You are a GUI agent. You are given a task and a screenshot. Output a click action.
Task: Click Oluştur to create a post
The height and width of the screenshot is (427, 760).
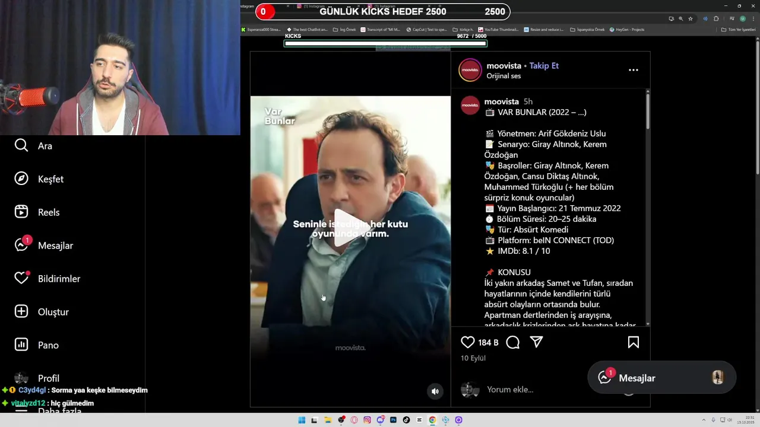click(42, 311)
